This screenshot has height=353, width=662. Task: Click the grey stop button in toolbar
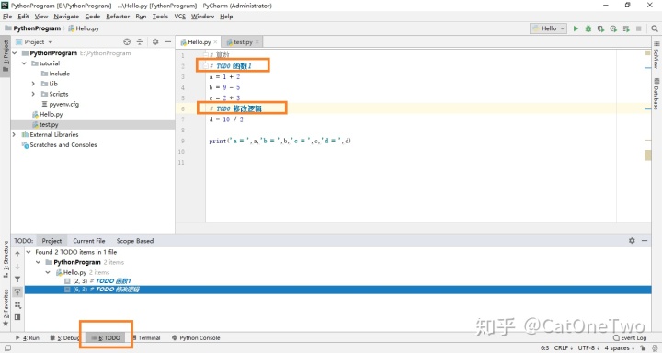click(x=638, y=28)
